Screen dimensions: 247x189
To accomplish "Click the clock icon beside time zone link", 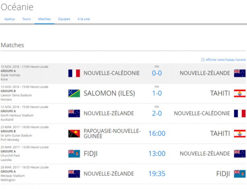I will [203, 60].
